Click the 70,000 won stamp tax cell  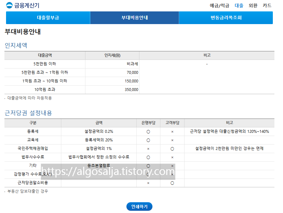(112, 72)
